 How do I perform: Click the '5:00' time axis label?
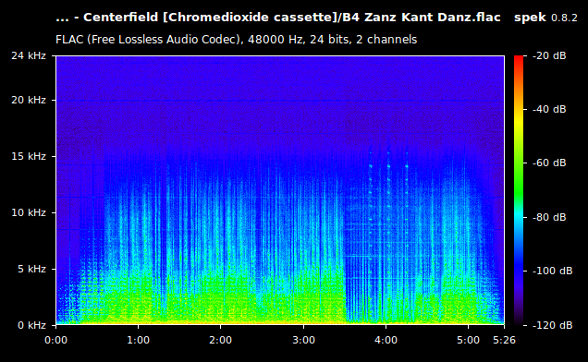tap(468, 340)
